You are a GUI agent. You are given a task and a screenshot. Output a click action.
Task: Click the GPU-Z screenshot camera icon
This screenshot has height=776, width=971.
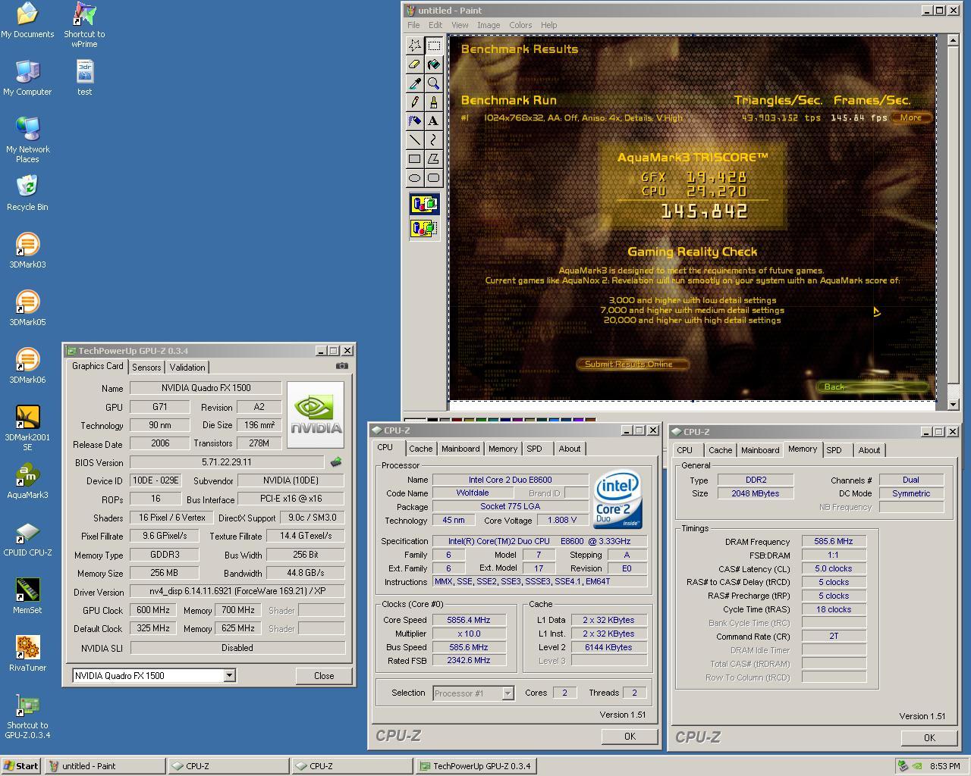pos(342,365)
